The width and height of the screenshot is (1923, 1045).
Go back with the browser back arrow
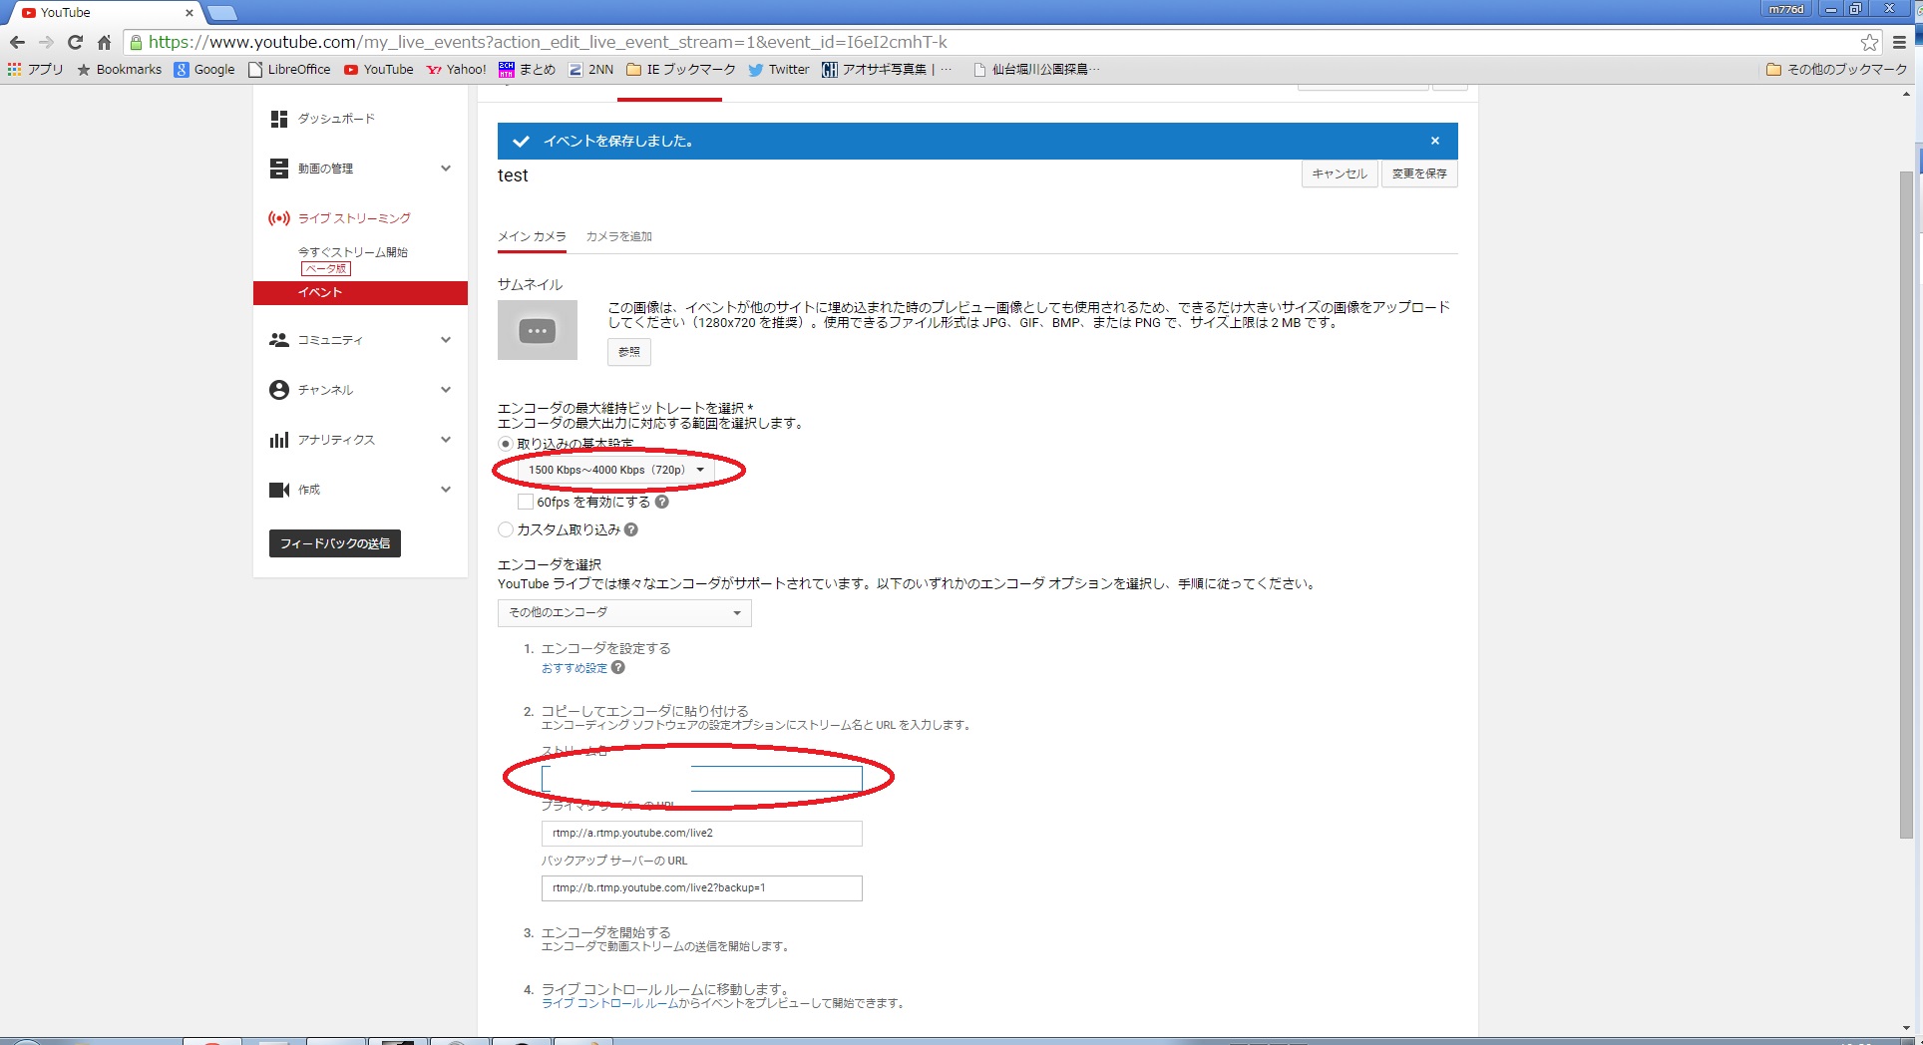17,42
